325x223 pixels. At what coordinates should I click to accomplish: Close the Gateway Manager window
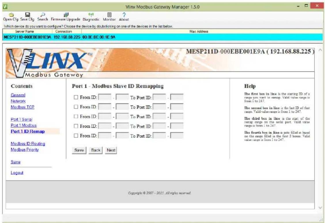tap(317, 6)
